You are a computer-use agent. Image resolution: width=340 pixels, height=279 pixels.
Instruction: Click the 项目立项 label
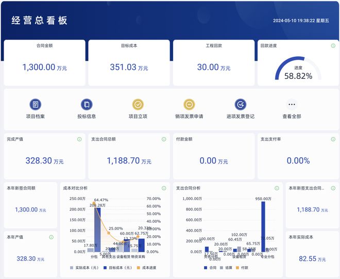pos(138,117)
